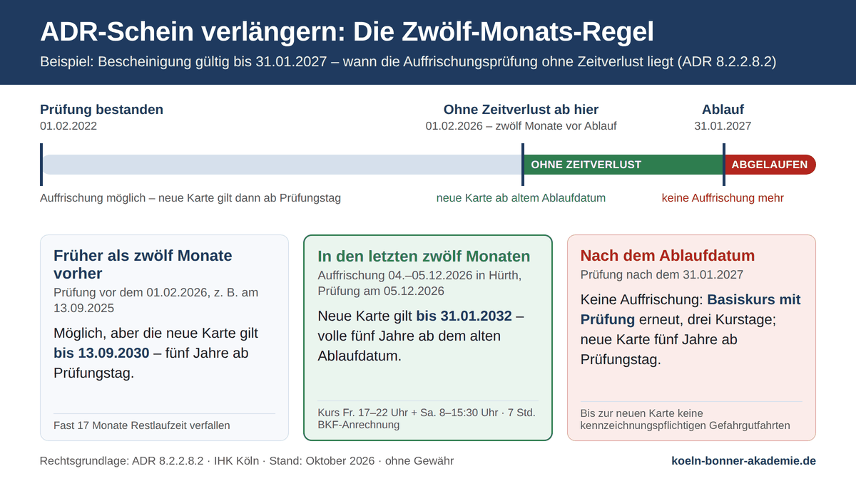Click 'neue Karte ab altem Ablaufdatum' caption
This screenshot has width=856, height=481.
[521, 198]
